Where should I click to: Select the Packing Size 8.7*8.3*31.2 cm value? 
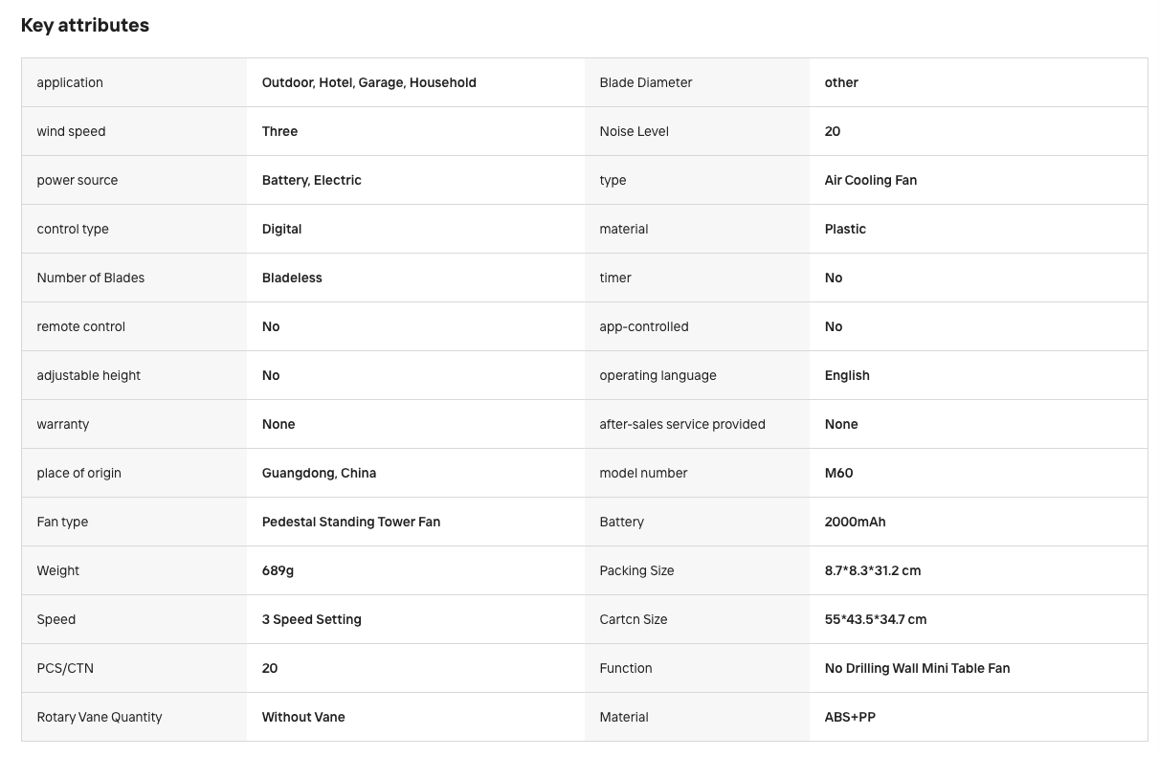[x=873, y=570]
